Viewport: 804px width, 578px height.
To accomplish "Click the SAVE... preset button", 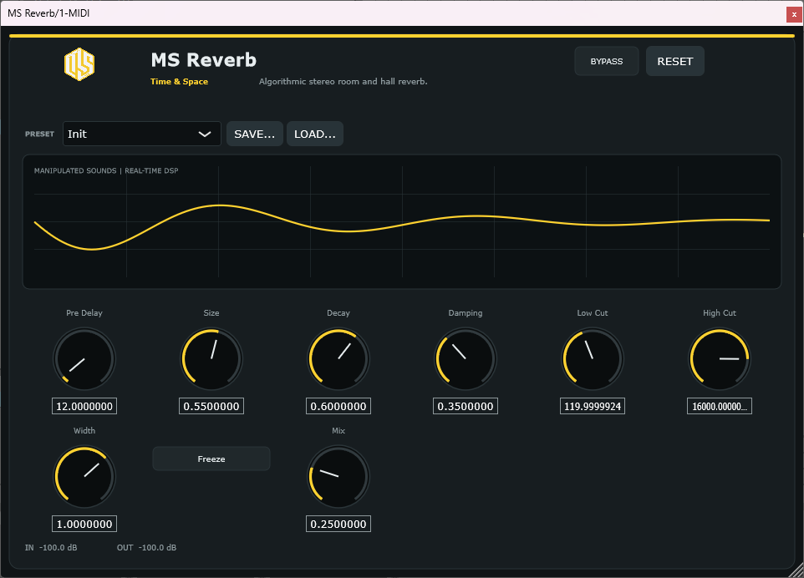I will click(x=254, y=134).
